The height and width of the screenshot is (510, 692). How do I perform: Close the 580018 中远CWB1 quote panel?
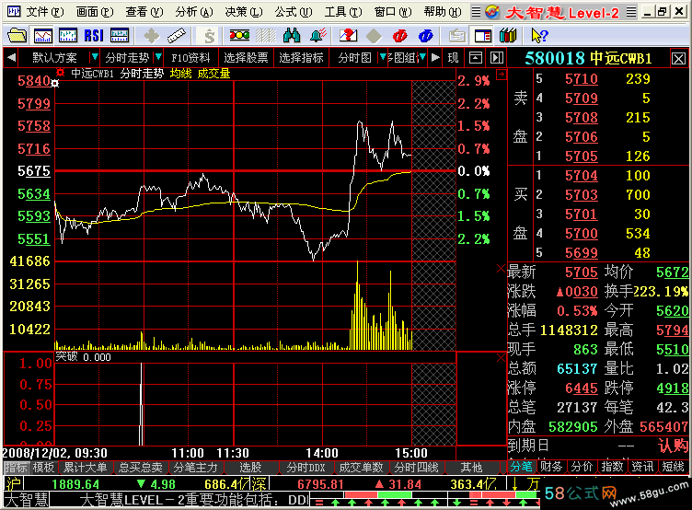tap(678, 58)
